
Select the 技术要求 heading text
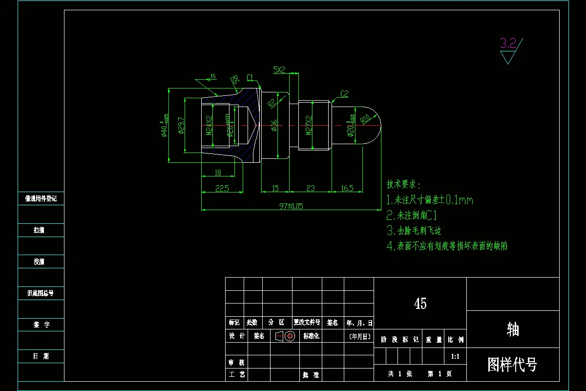point(403,185)
